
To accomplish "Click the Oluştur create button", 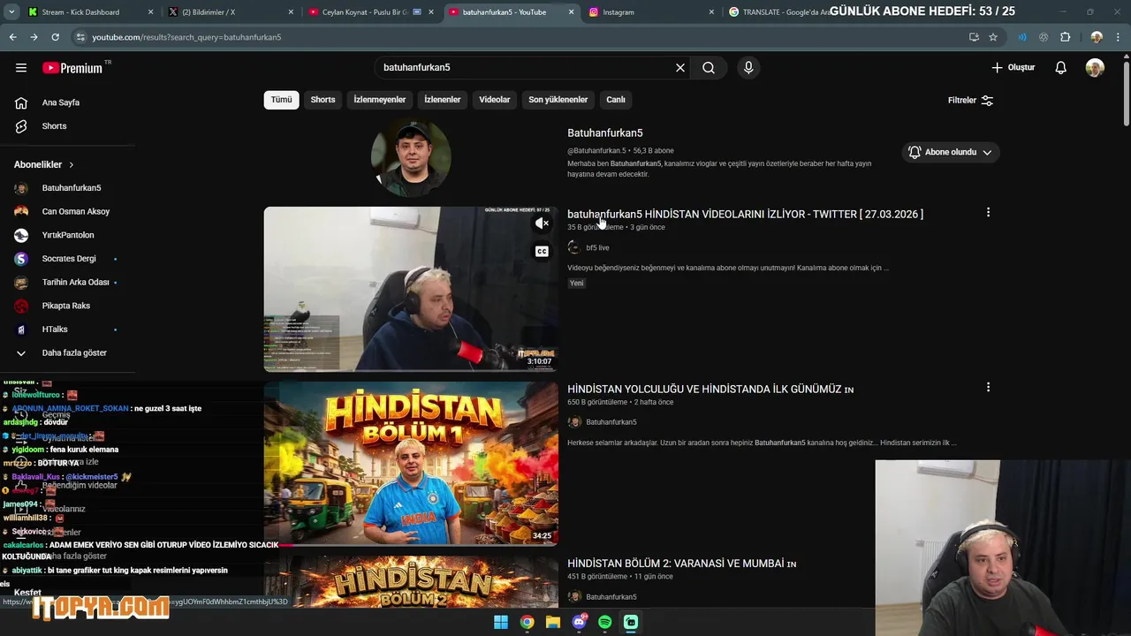I will (x=1013, y=67).
